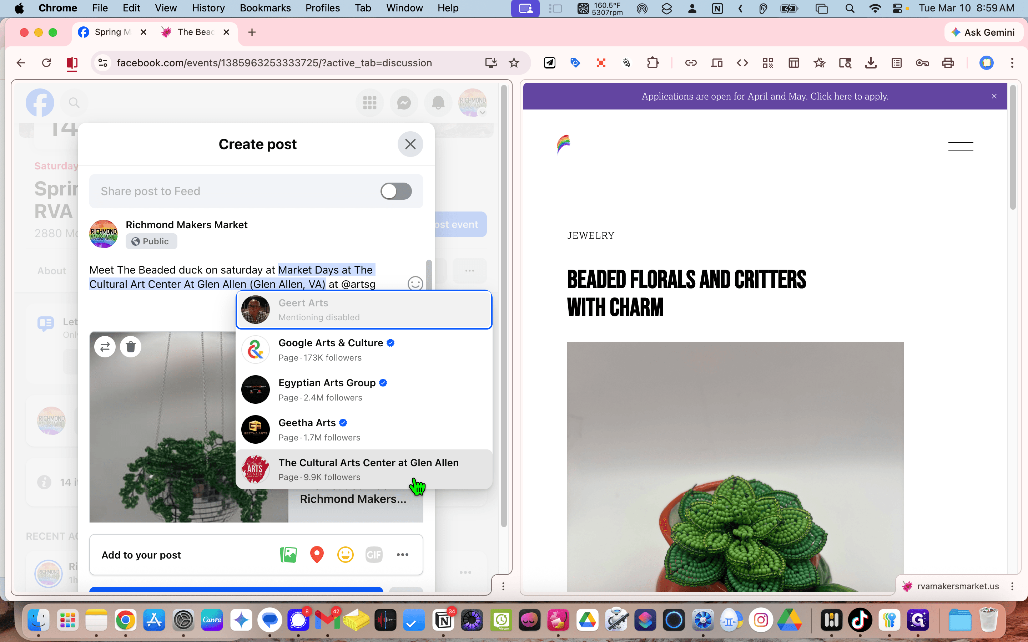Open TikTok from the Dock

point(860,620)
